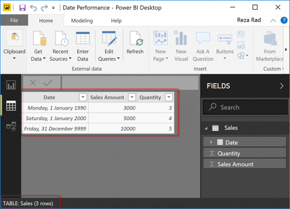Click the Get Data icon

[x=39, y=39]
